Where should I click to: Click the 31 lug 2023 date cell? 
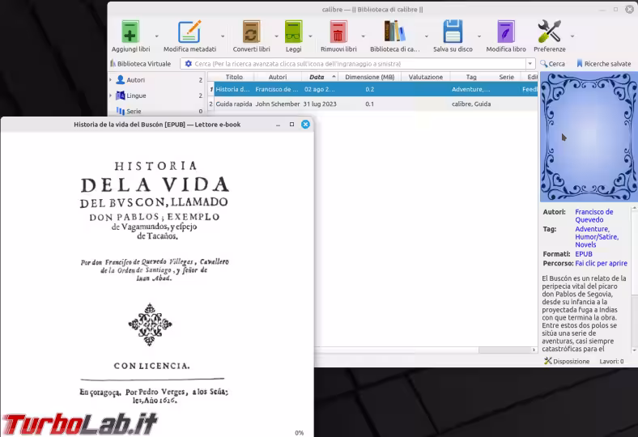(320, 104)
